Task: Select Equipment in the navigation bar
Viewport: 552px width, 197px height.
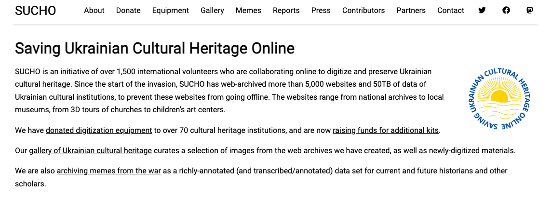Action: pyautogui.click(x=171, y=11)
